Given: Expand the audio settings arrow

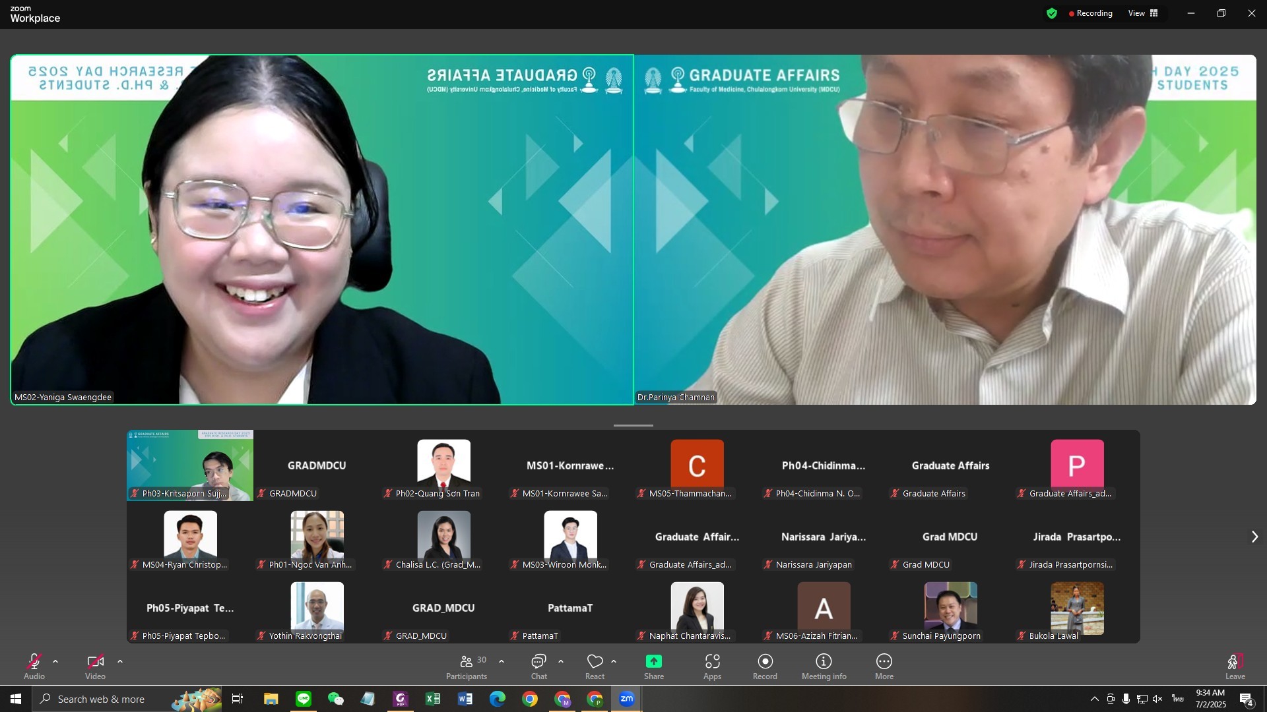Looking at the screenshot, I should tap(55, 661).
